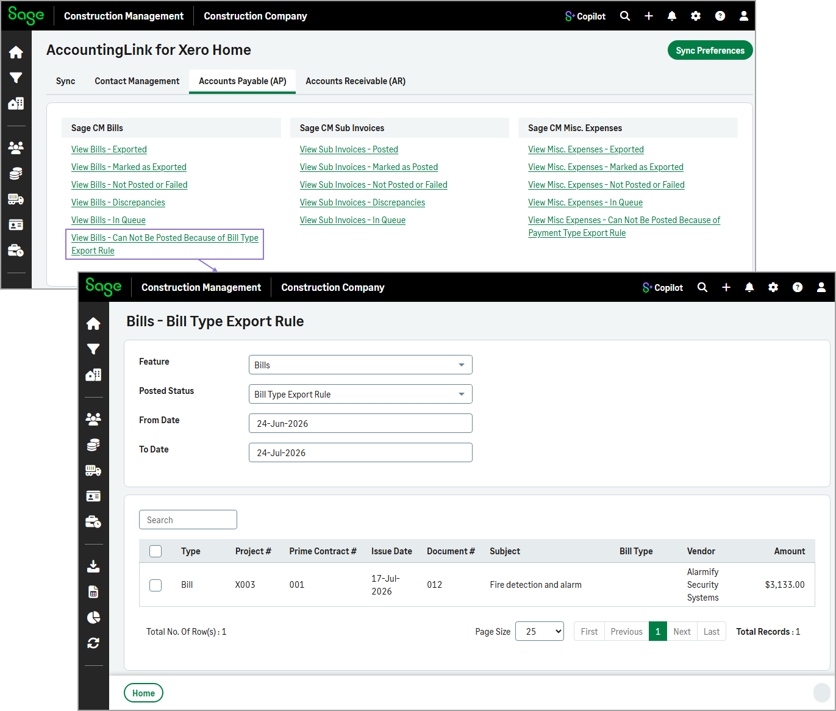Check the select-all checkbox in table header
The width and height of the screenshot is (836, 711).
(x=155, y=551)
